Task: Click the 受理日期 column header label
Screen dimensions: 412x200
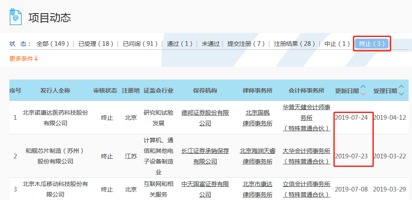Action: [x=385, y=91]
